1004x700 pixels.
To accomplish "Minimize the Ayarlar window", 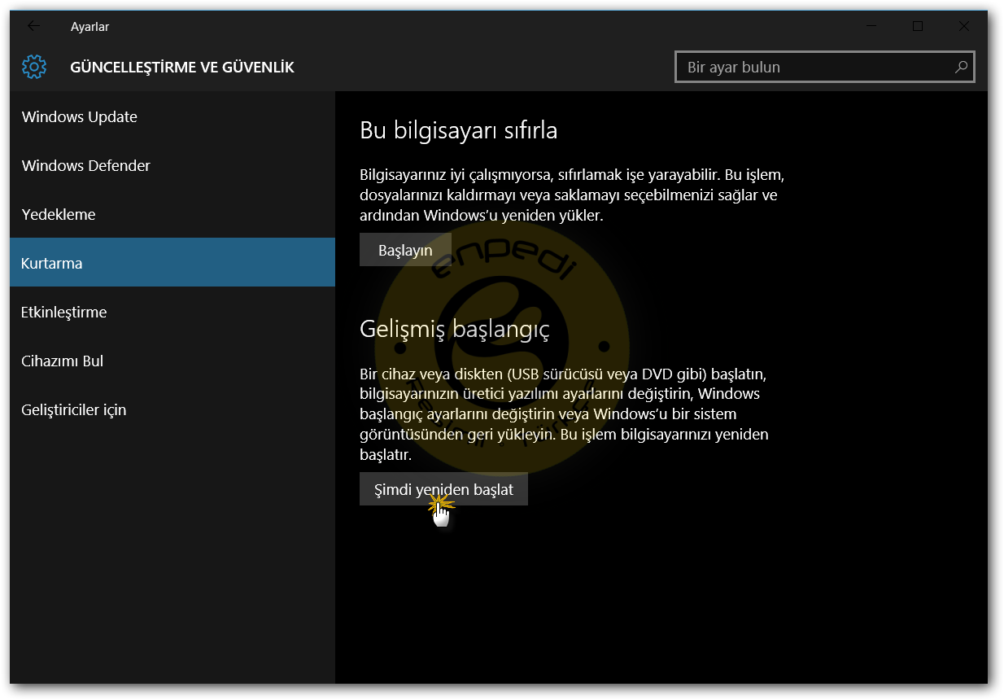I will click(x=872, y=26).
